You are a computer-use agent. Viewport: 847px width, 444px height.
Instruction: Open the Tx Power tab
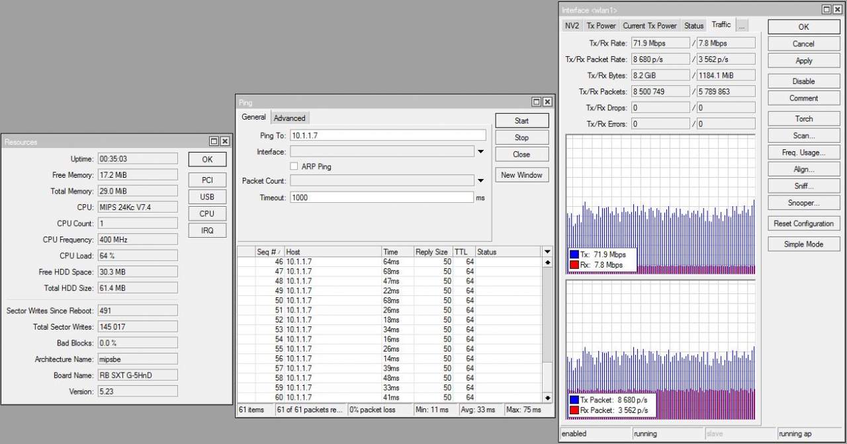point(601,26)
